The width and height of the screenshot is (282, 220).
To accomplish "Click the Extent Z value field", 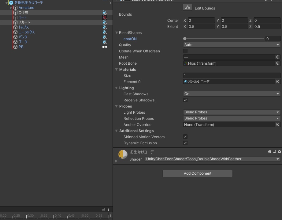I will tap(267, 26).
